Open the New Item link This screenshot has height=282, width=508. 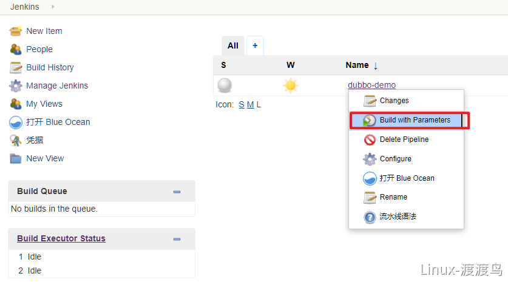tap(44, 31)
